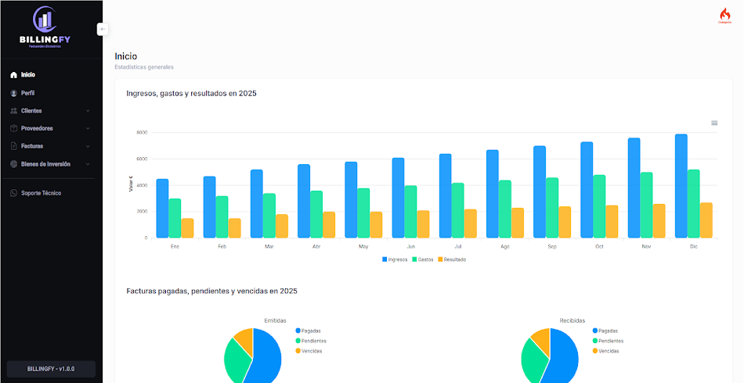Click the Bienes de Inversión icon
744x383 pixels.
(x=13, y=164)
